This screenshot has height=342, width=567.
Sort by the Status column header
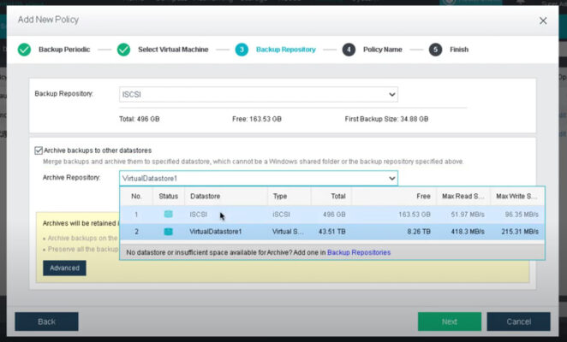point(168,196)
